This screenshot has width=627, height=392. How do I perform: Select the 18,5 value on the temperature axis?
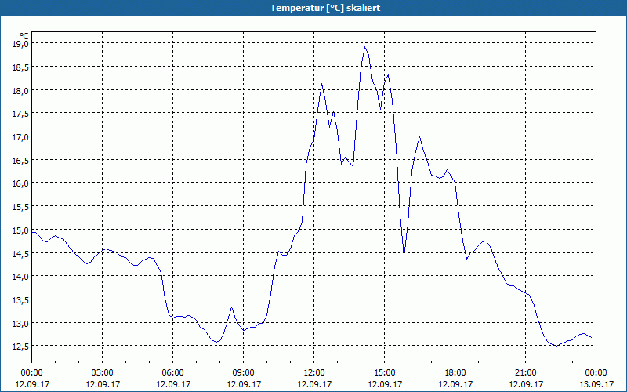(20, 67)
